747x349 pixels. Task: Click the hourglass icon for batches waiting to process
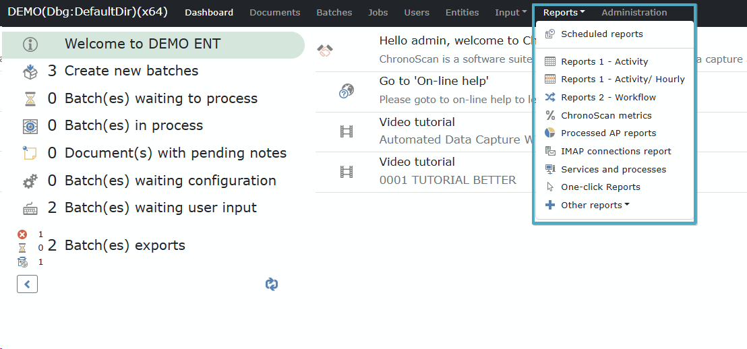pos(30,99)
